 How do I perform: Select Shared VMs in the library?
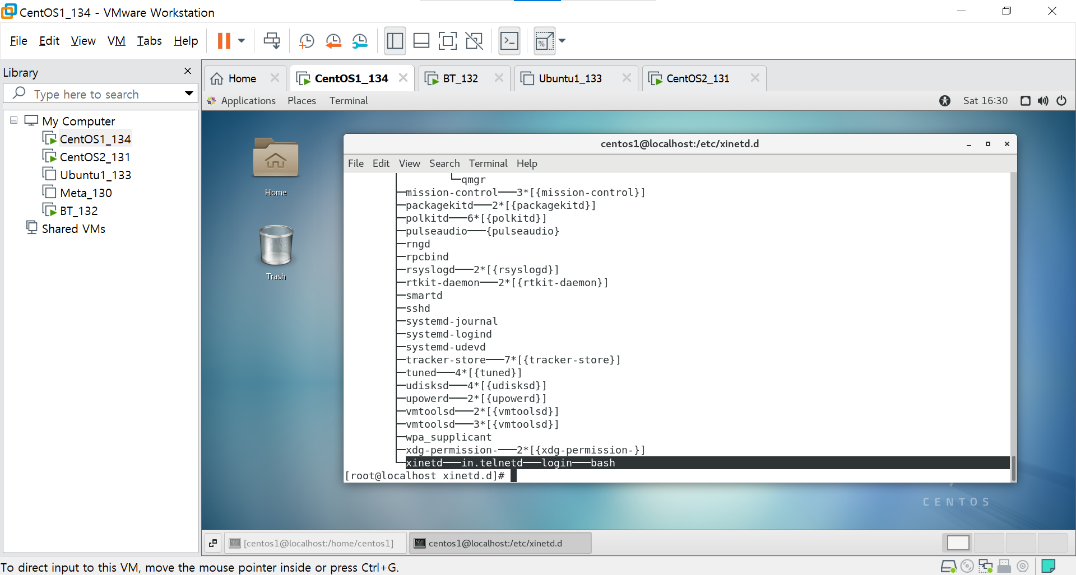[73, 228]
